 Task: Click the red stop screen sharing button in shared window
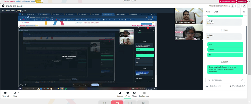point(148,28)
